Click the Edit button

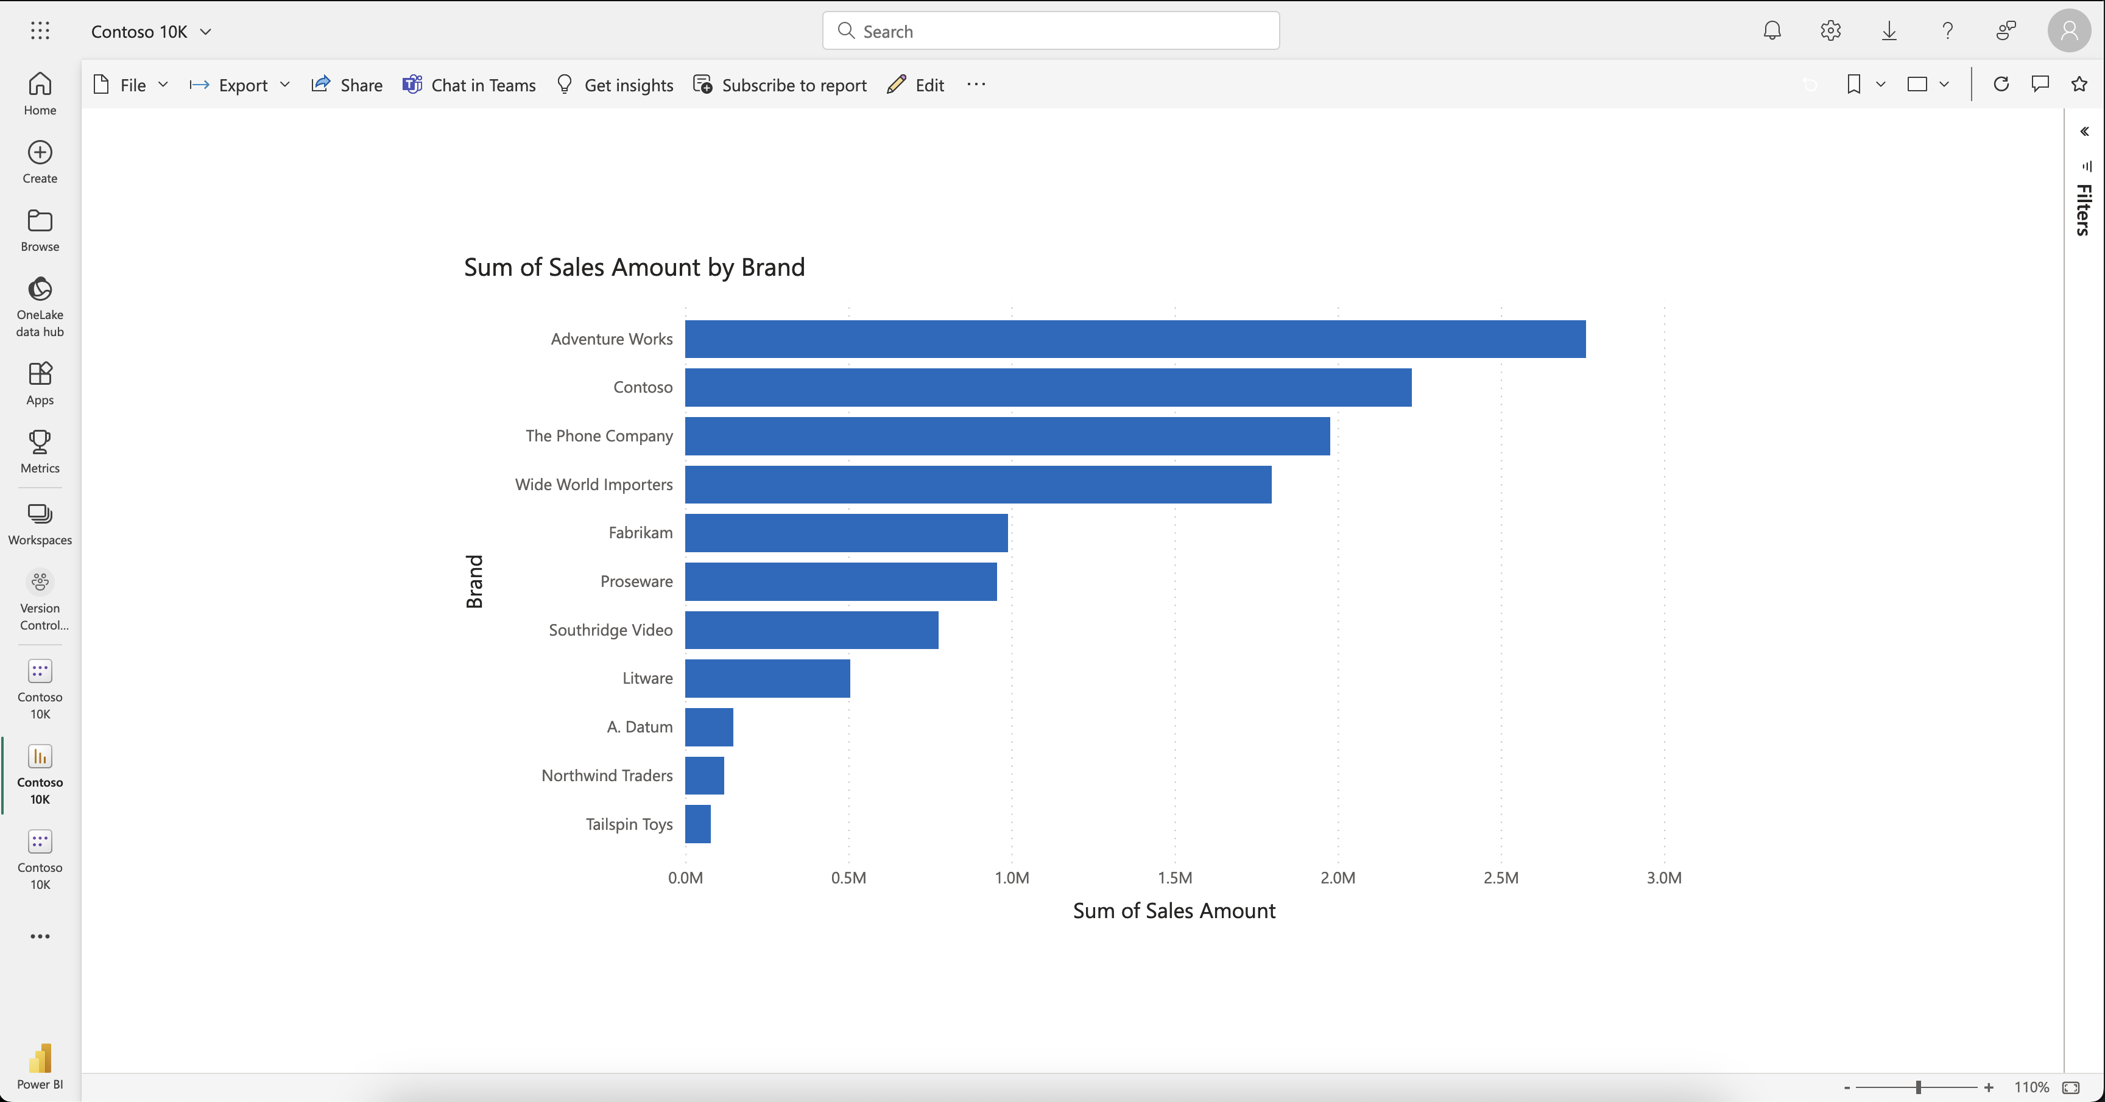(x=915, y=85)
